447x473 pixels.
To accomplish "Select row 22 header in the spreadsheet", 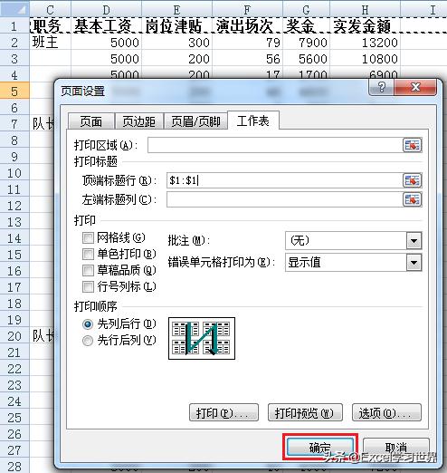I will click(14, 369).
